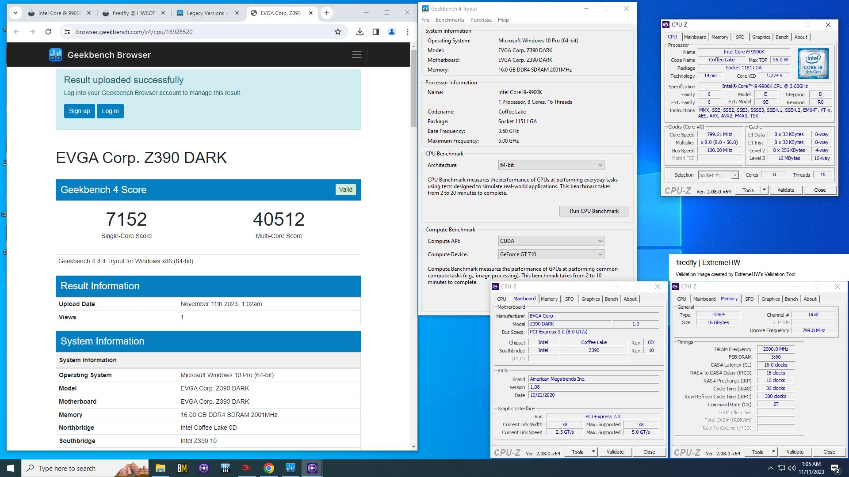Open the volume control tray icon

click(x=792, y=468)
